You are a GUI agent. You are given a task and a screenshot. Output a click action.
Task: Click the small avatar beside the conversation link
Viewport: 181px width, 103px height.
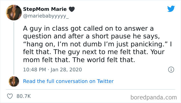pyautogui.click(x=14, y=81)
